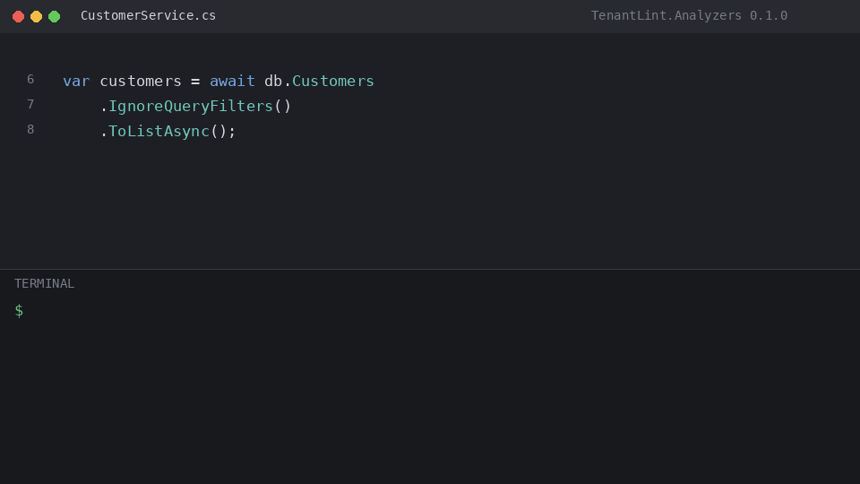Click the IgnoreQueryFilters method call
Screen dimensions: 860x484
click(190, 106)
